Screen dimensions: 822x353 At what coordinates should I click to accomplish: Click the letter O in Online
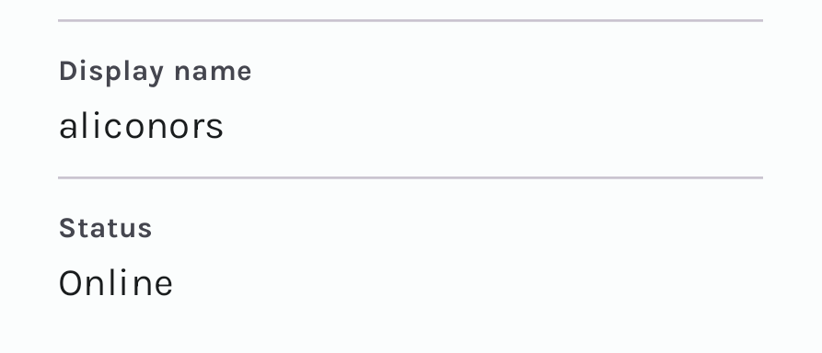(x=72, y=283)
